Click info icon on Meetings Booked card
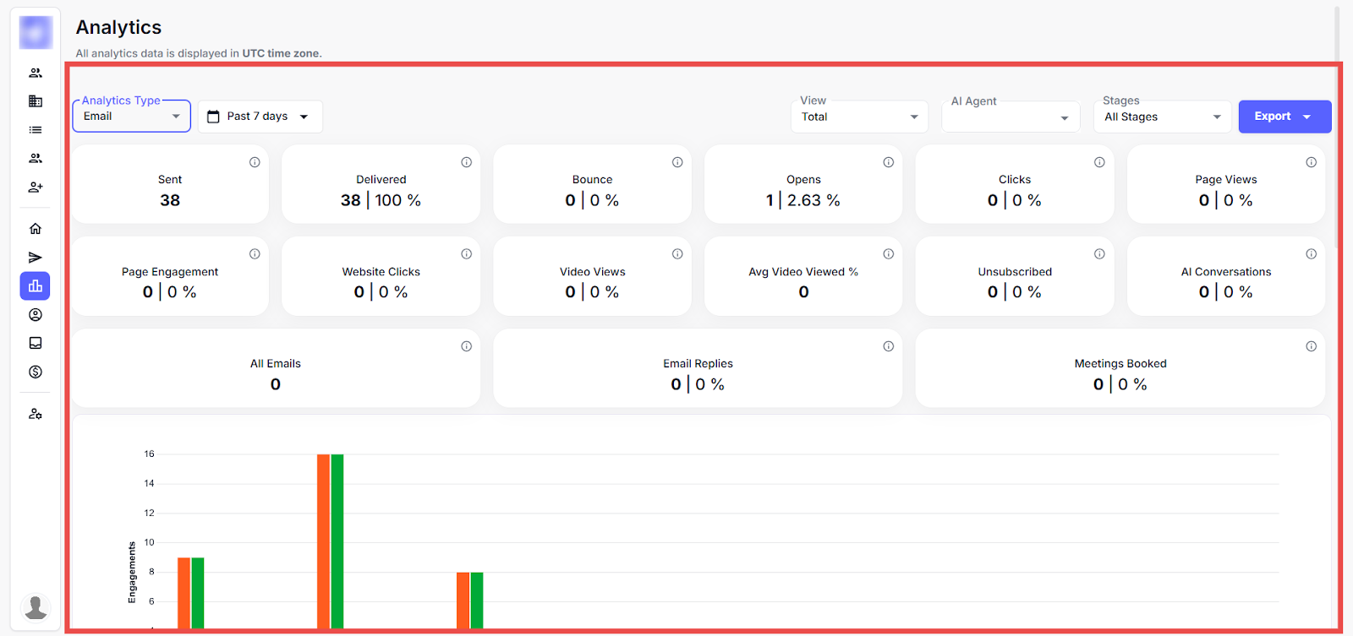 (1311, 346)
